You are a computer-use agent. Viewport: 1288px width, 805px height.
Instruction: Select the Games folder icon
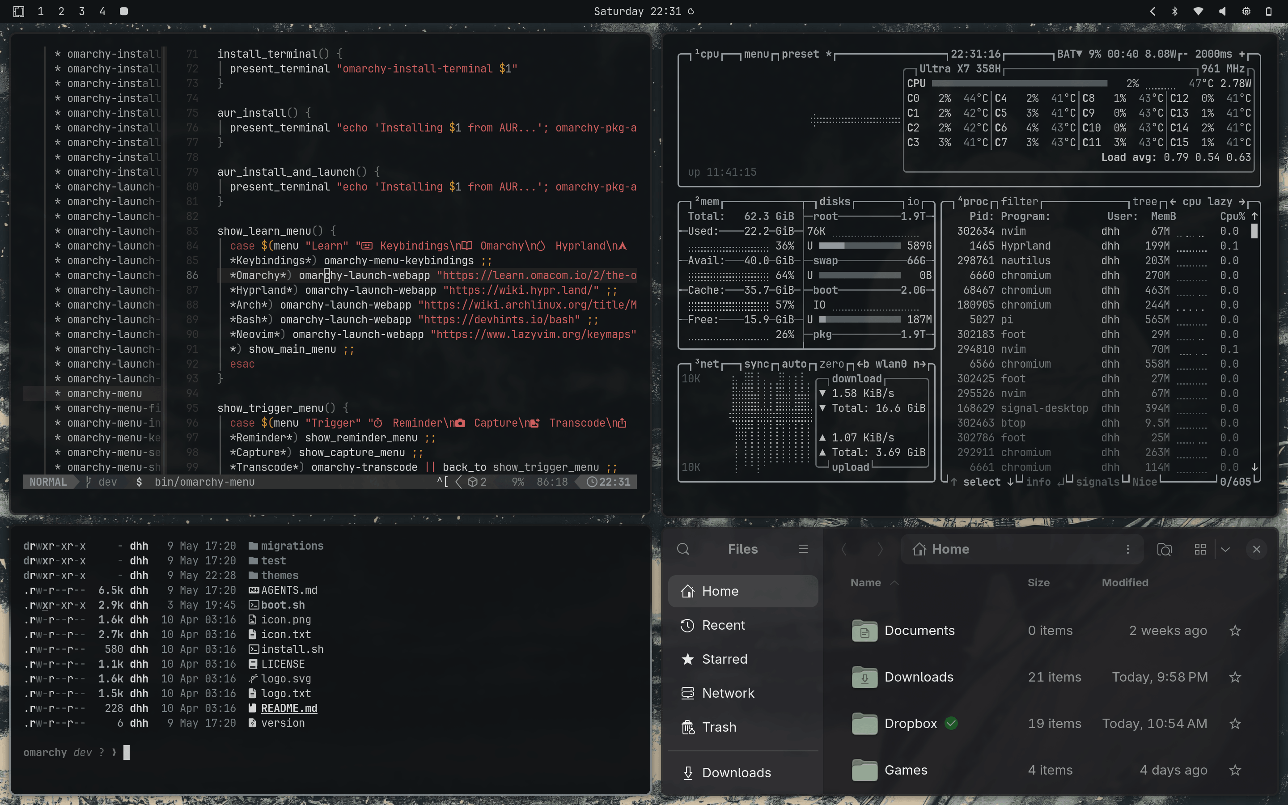pyautogui.click(x=864, y=770)
